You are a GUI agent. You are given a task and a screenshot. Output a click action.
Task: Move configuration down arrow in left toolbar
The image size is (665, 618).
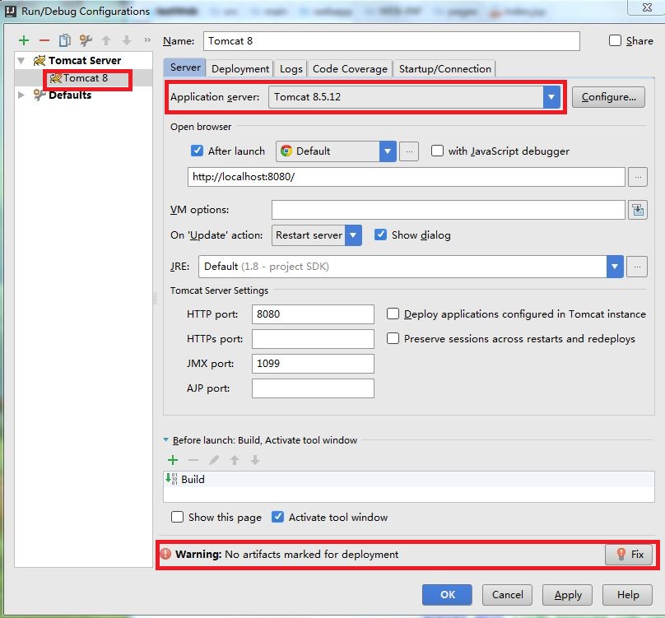pyautogui.click(x=127, y=40)
